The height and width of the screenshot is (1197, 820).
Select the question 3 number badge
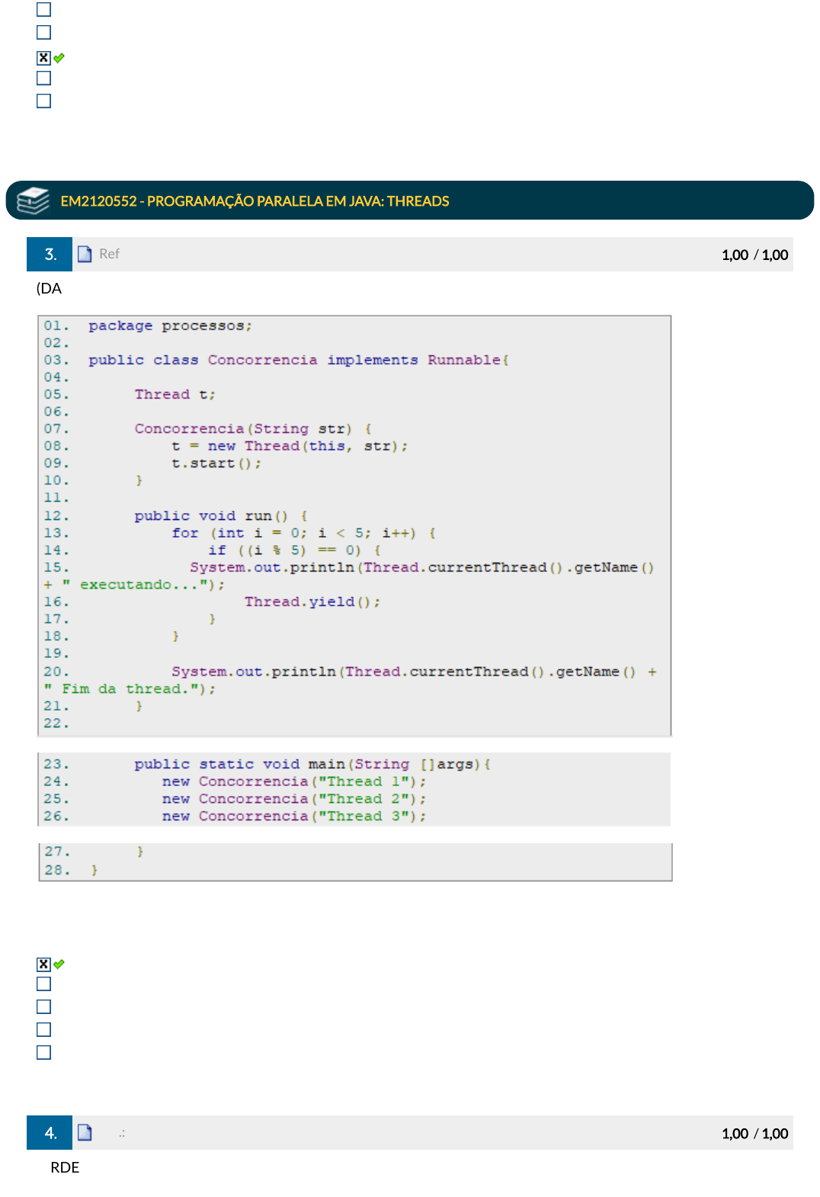pyautogui.click(x=50, y=254)
